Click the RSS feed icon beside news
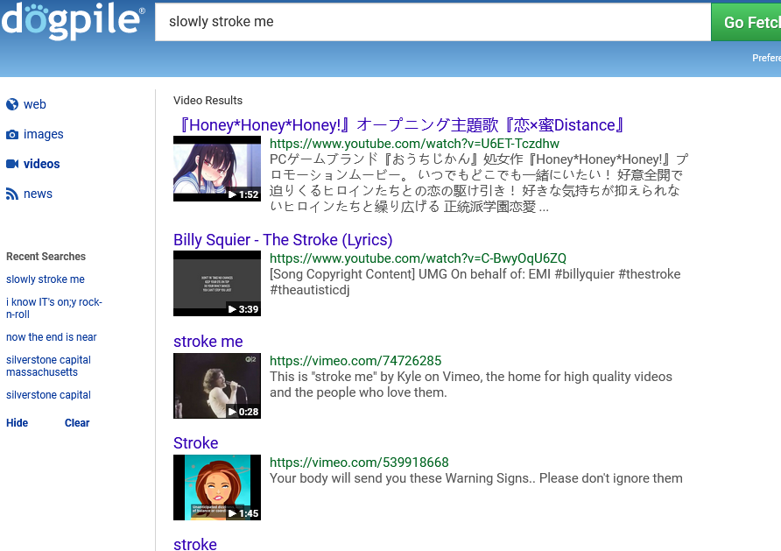The height and width of the screenshot is (551, 781). point(12,194)
